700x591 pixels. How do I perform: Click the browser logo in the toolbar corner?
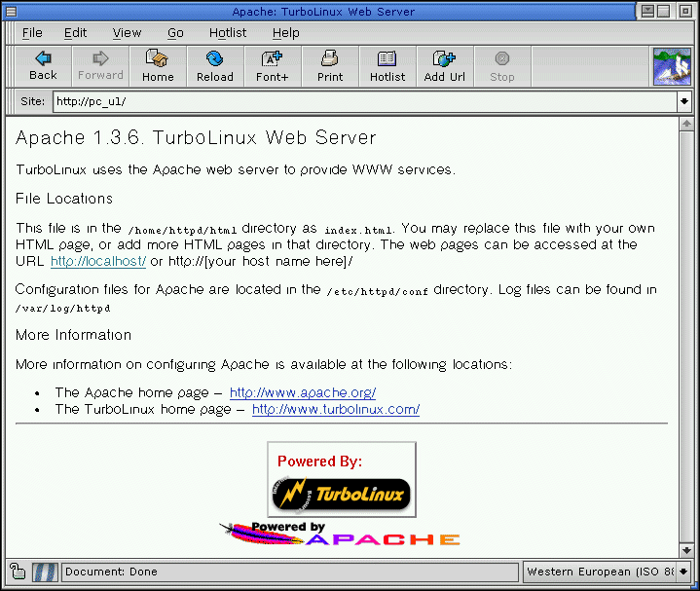[x=672, y=66]
